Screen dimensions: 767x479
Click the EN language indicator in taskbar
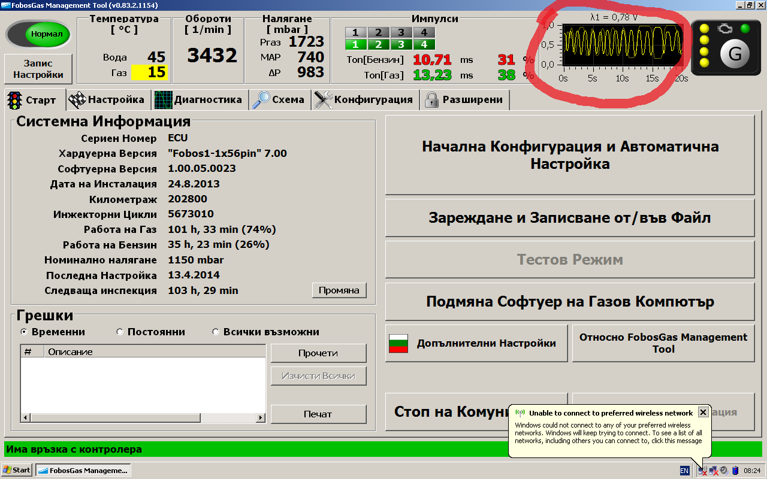tap(684, 471)
